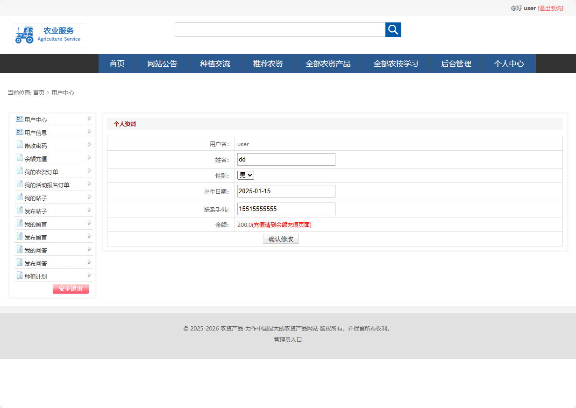Open 修改密码 via its sidebar icon
Viewport: 576px width, 408px height.
point(19,145)
